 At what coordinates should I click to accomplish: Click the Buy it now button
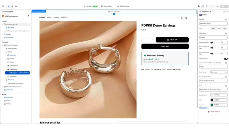coord(165,46)
